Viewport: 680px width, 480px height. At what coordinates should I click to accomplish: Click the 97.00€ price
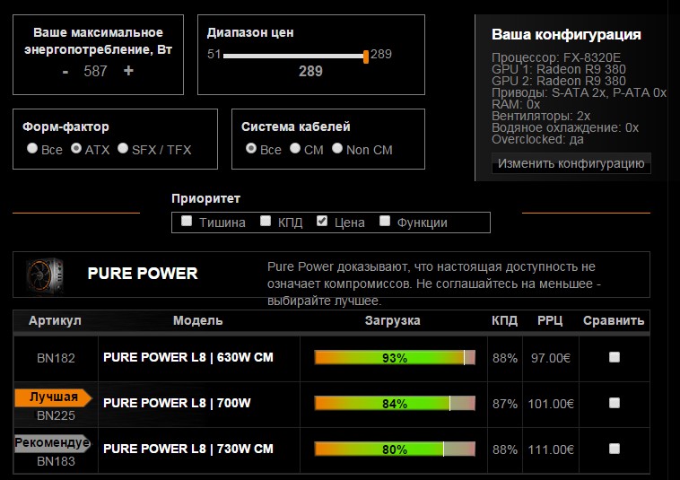tap(551, 358)
